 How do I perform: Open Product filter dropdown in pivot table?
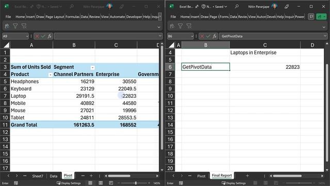tap(51, 75)
